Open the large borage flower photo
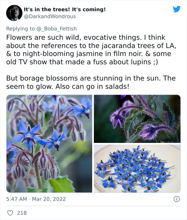The height and width of the screenshot is (220, 187). (x=49, y=143)
